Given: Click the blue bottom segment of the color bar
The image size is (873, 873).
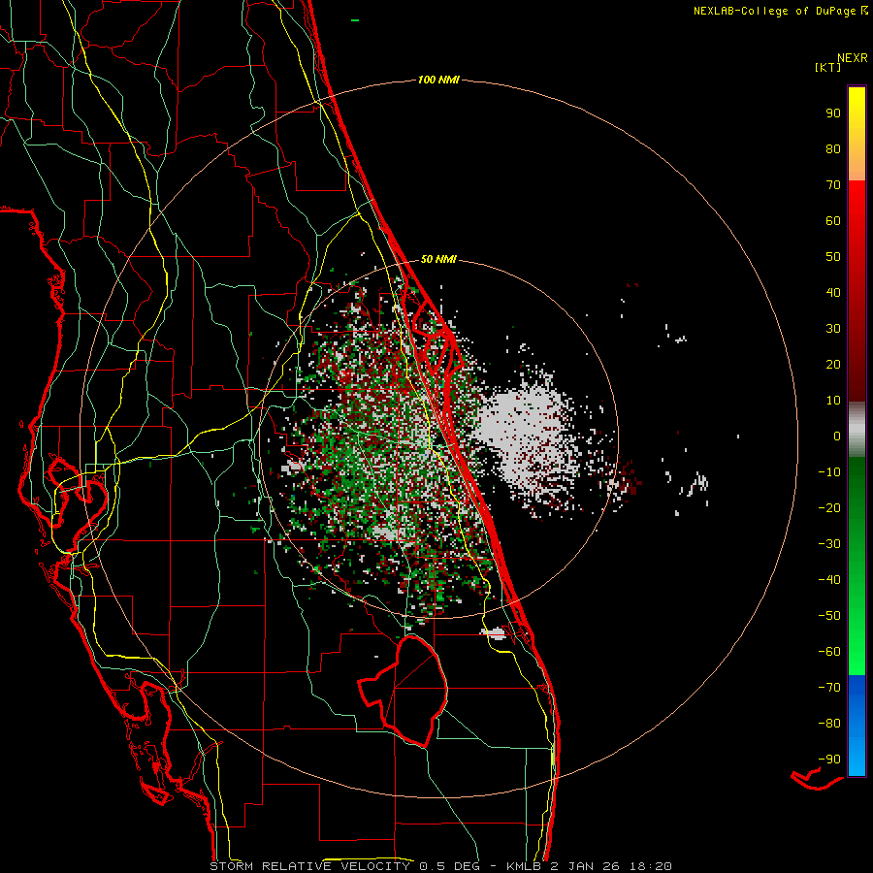Looking at the screenshot, I should click(857, 726).
